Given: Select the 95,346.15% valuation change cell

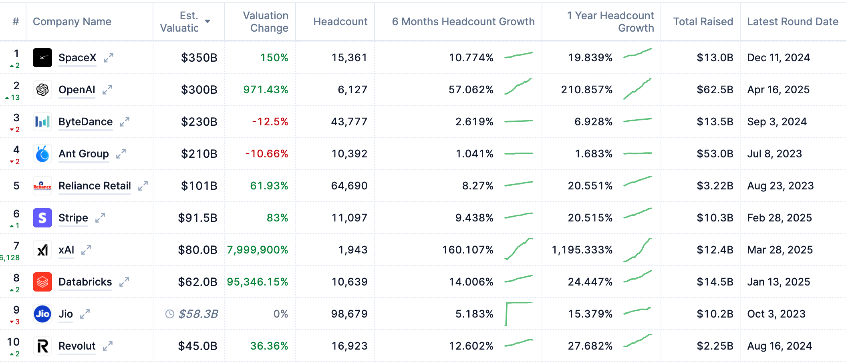Looking at the screenshot, I should click(x=258, y=282).
